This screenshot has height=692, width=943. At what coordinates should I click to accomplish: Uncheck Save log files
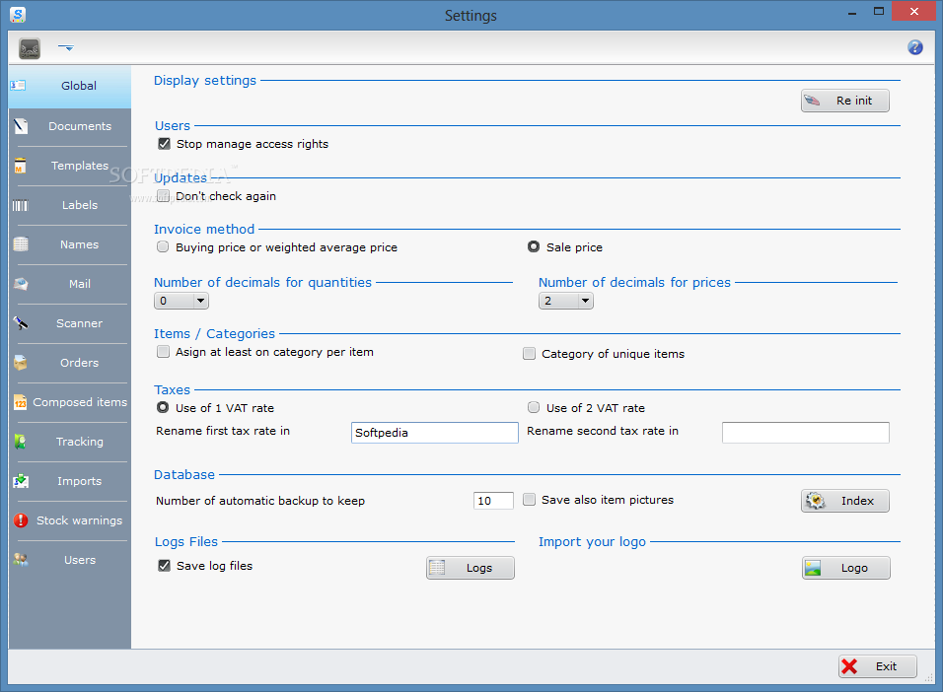click(164, 566)
